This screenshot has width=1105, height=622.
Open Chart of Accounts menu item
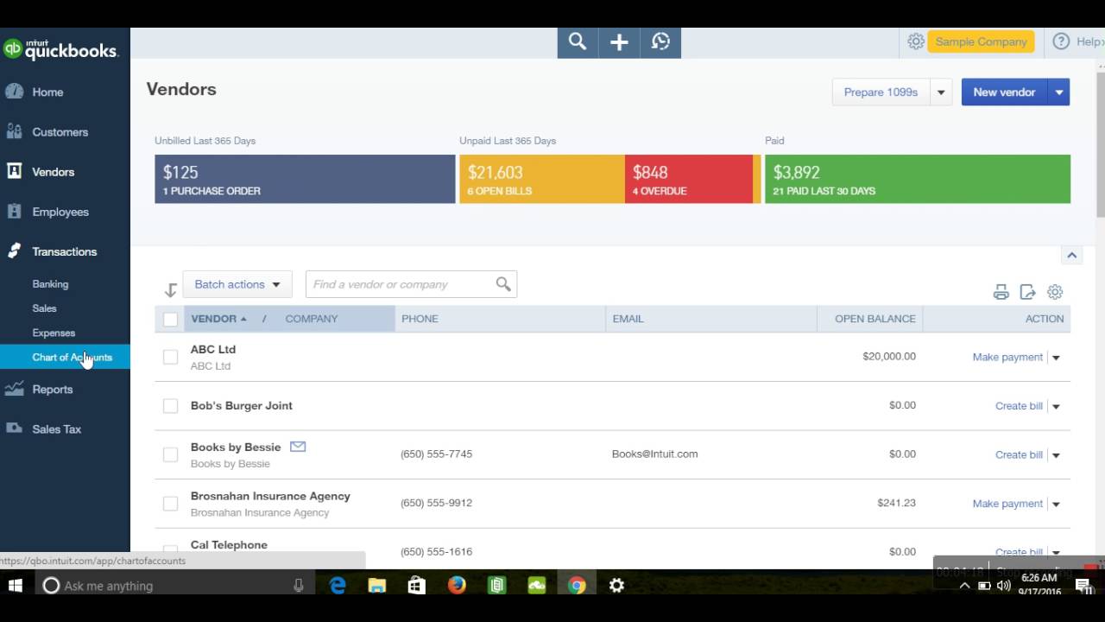tap(65, 357)
